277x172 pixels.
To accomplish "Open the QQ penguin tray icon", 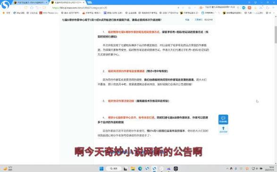I will 231,169.
